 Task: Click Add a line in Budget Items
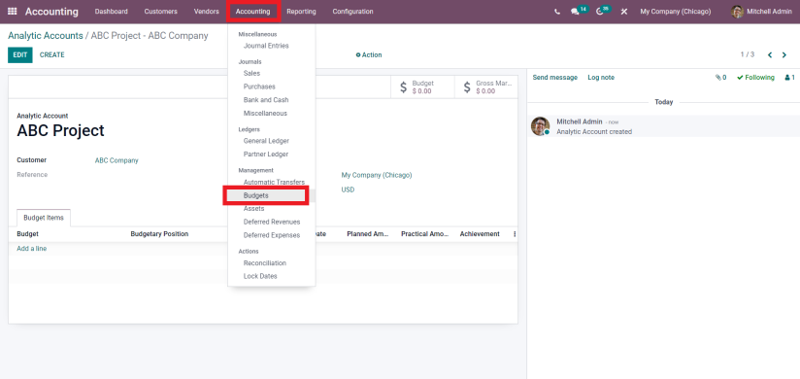pos(32,249)
